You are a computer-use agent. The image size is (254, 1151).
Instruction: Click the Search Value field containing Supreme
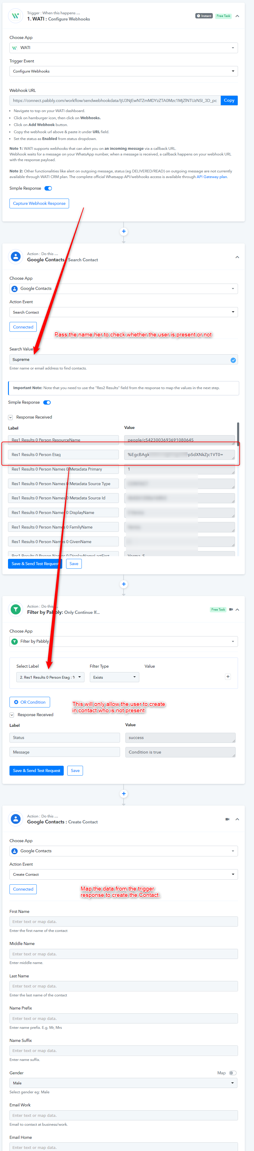tap(123, 360)
